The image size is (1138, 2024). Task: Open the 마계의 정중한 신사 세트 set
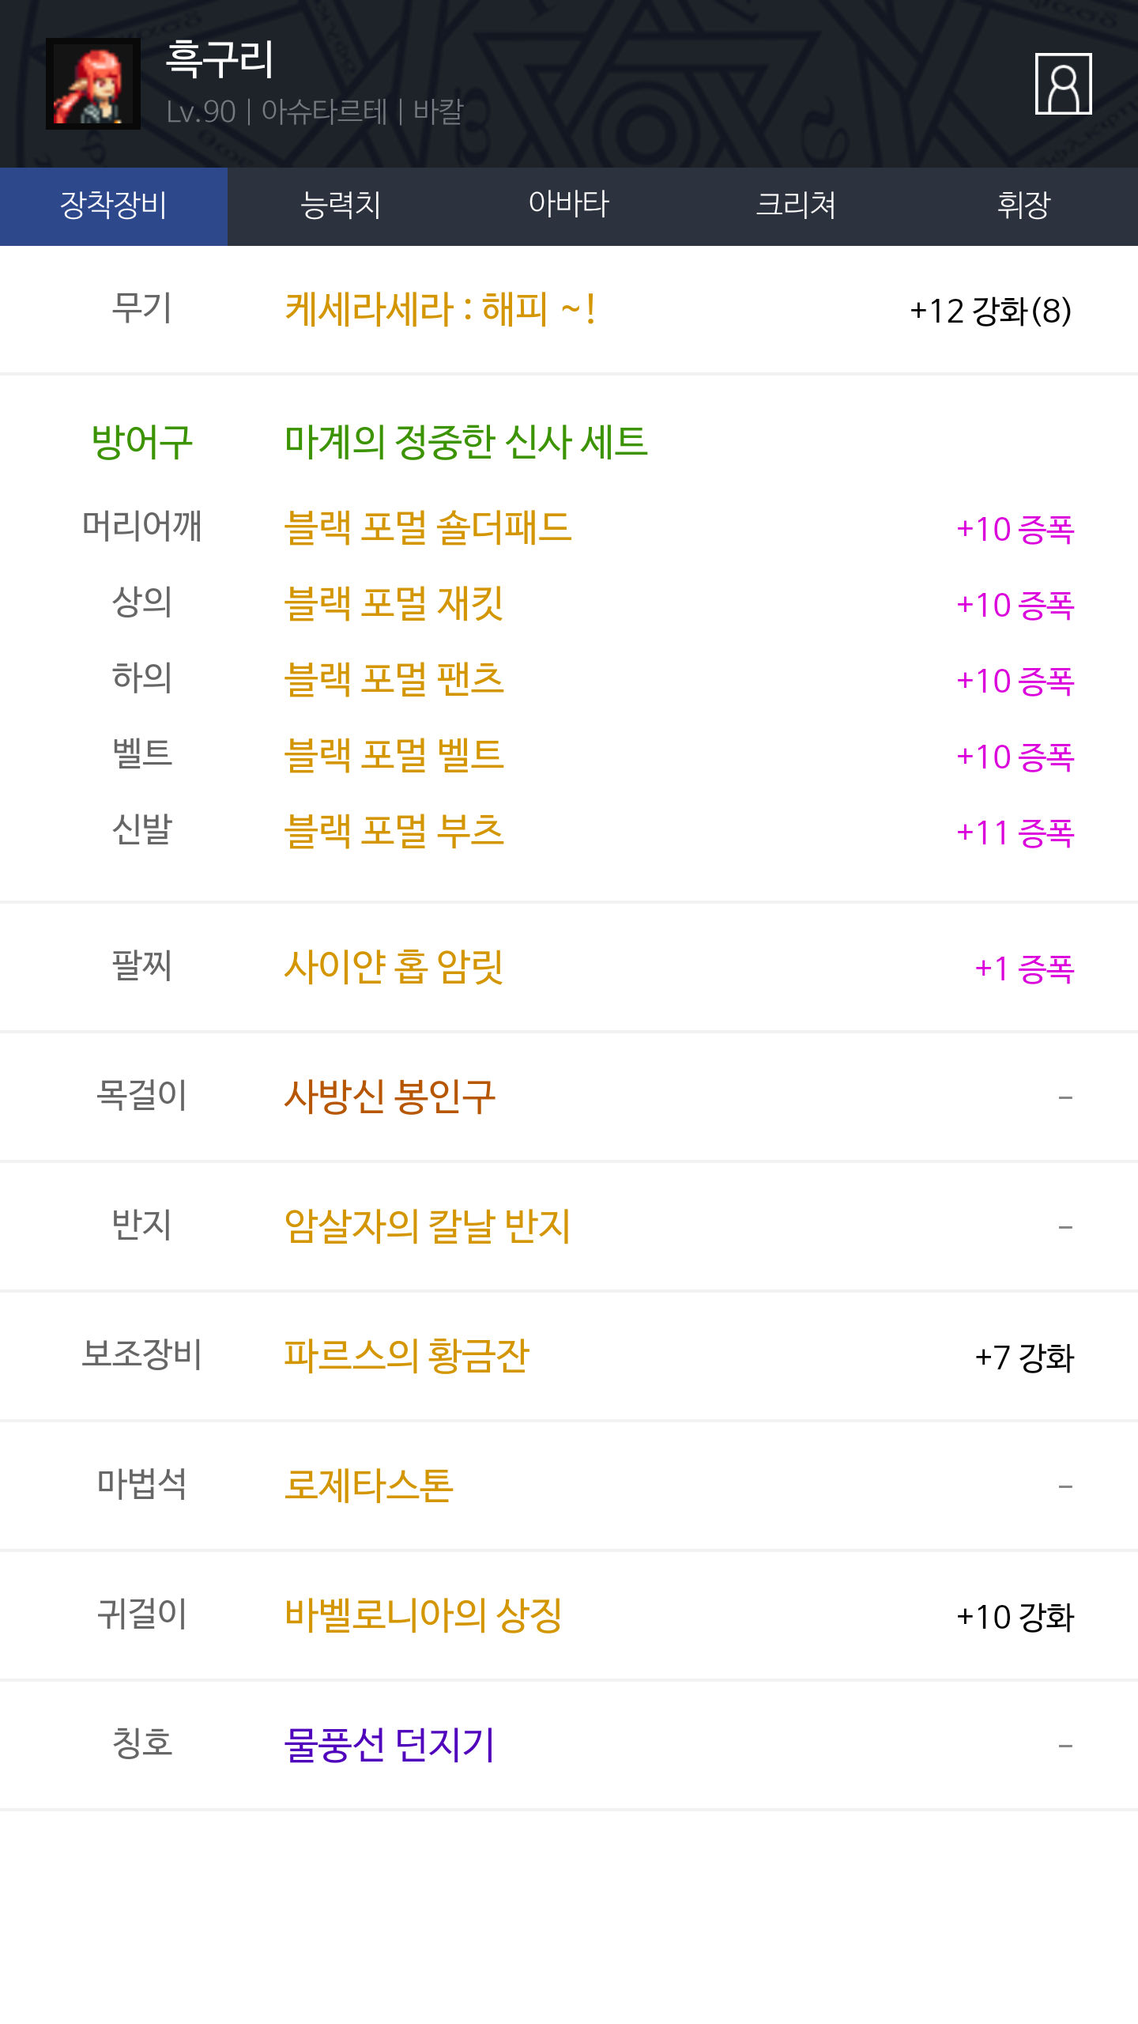pyautogui.click(x=466, y=441)
